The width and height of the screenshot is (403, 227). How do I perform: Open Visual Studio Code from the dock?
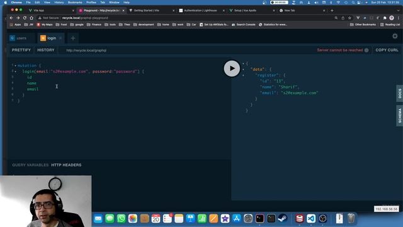(311, 219)
